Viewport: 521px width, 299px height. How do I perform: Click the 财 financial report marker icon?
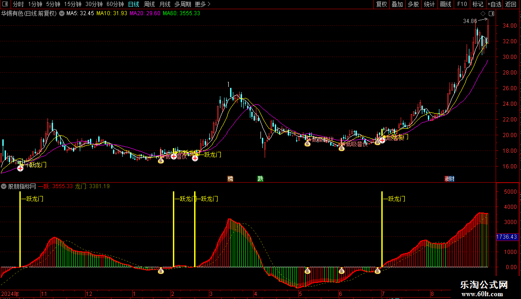[x=449, y=178]
